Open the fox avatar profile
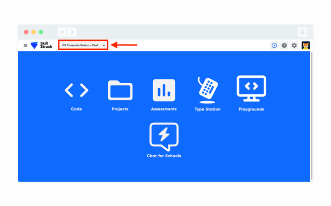The width and height of the screenshot is (331, 206). (x=305, y=45)
